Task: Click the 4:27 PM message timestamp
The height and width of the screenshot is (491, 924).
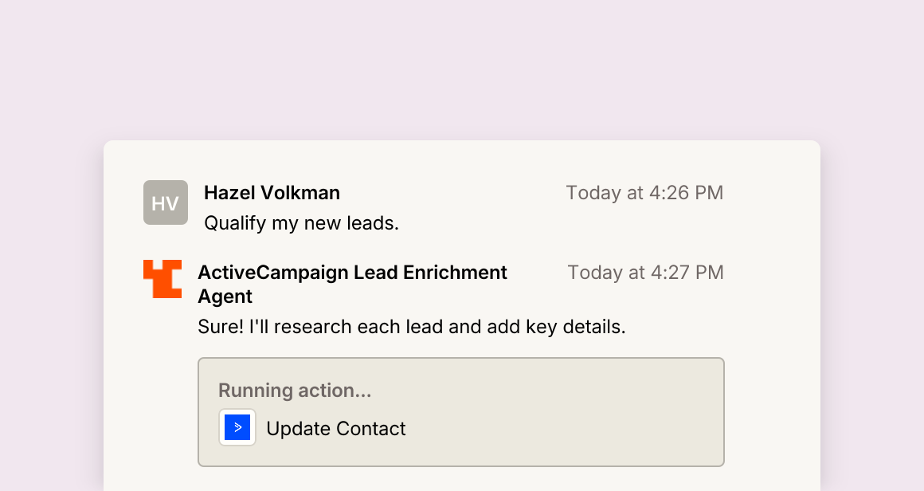Action: click(645, 273)
